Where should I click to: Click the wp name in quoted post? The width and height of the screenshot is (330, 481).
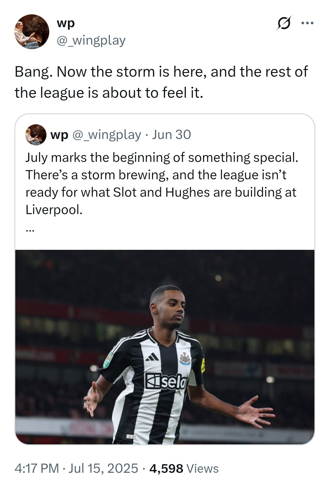[59, 135]
